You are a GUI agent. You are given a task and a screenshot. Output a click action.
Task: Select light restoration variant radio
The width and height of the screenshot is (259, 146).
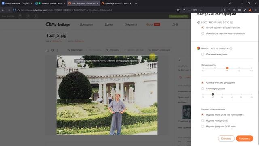coord(202,28)
